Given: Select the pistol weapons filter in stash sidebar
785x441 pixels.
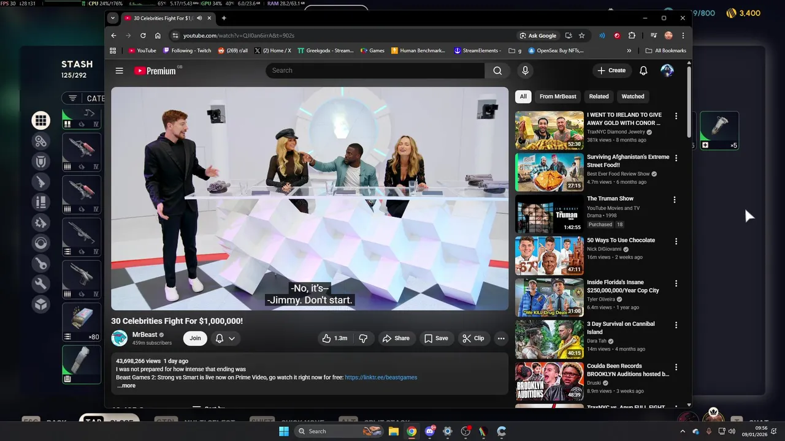Looking at the screenshot, I should [41, 181].
